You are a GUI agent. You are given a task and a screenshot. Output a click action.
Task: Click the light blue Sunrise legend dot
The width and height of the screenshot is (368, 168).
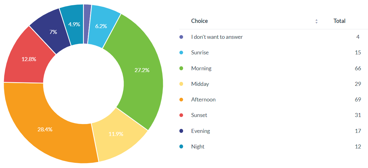click(181, 53)
